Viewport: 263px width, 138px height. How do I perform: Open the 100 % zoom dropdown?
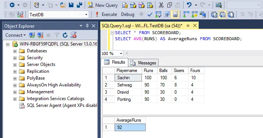[x=121, y=53]
